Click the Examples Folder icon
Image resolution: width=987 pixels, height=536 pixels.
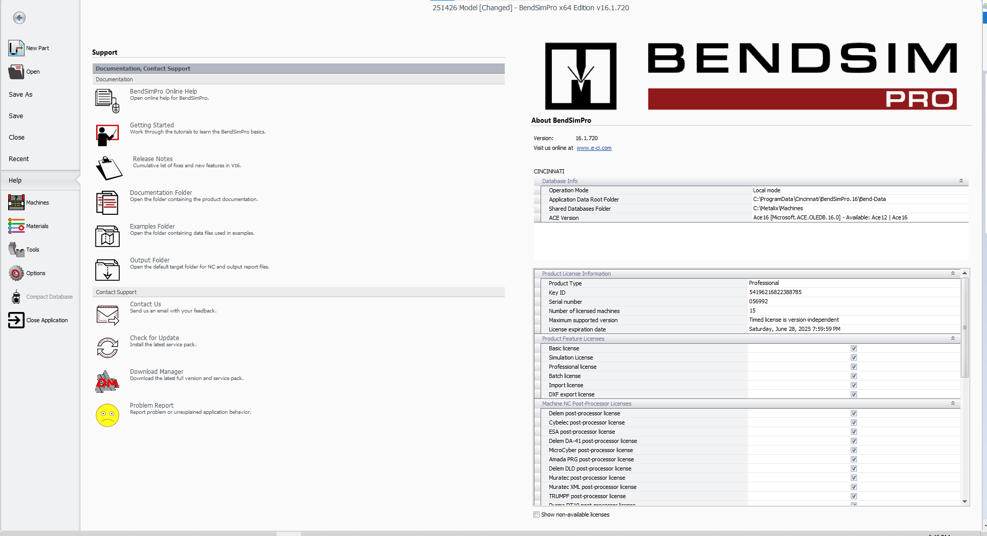(108, 236)
